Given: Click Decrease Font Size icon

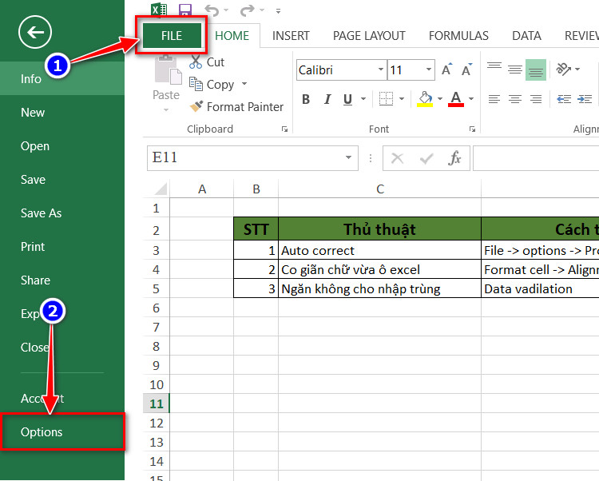Looking at the screenshot, I should (467, 70).
